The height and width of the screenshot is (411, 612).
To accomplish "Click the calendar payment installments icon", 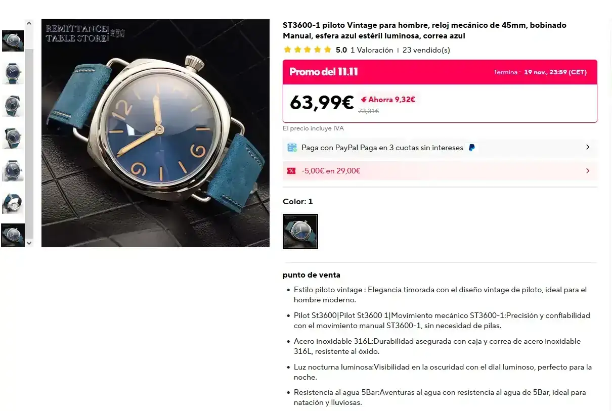I will pyautogui.click(x=292, y=148).
